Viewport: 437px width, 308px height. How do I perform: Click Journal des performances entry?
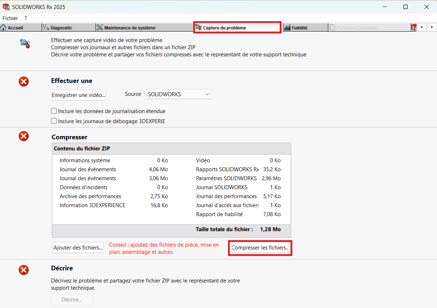(238, 196)
